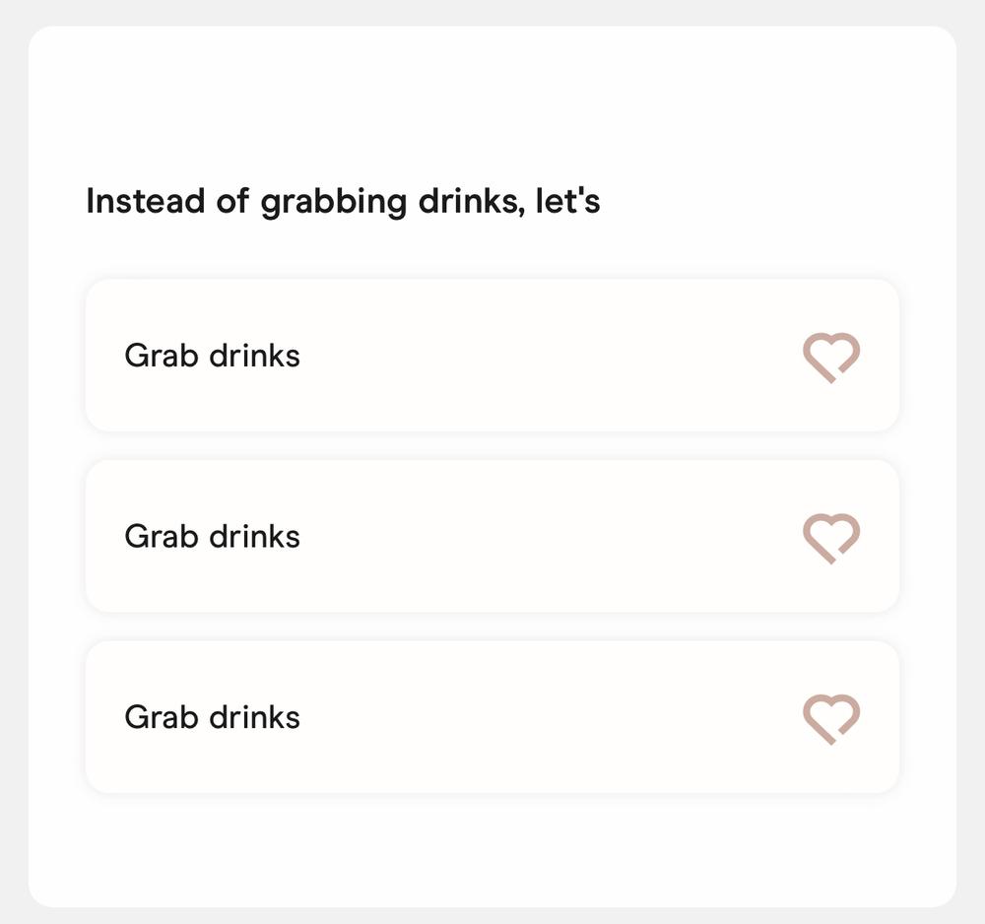This screenshot has height=924, width=985.
Task: Click the 'Grab drinks' text in bottom card
Action: click(213, 717)
